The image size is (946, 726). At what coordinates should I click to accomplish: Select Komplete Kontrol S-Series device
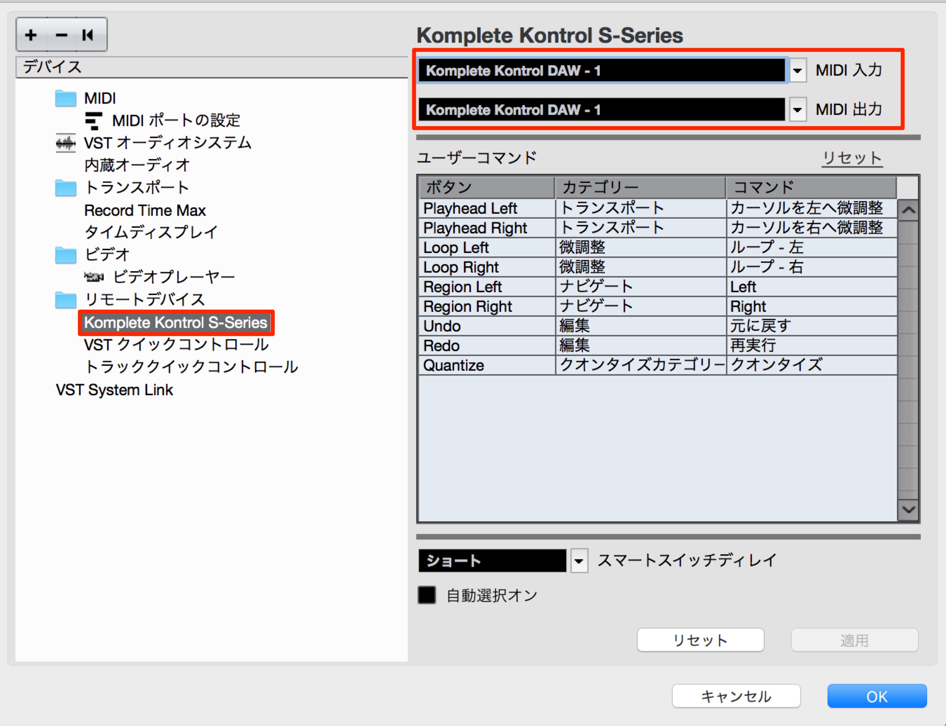click(x=176, y=322)
